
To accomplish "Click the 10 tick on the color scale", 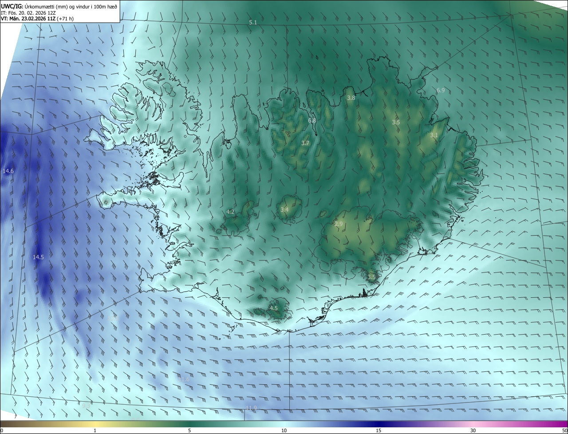I will (x=284, y=430).
